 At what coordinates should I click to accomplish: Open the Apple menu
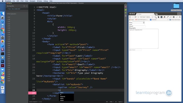3,1
